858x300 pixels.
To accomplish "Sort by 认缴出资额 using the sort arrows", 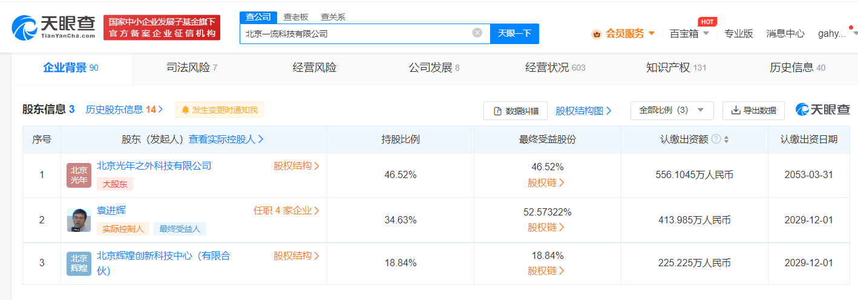I will point(726,139).
